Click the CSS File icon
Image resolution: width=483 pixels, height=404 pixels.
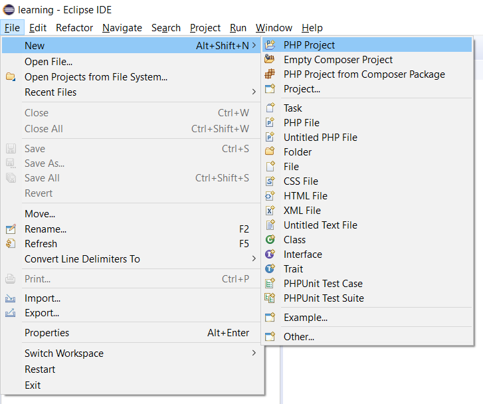[x=270, y=181]
